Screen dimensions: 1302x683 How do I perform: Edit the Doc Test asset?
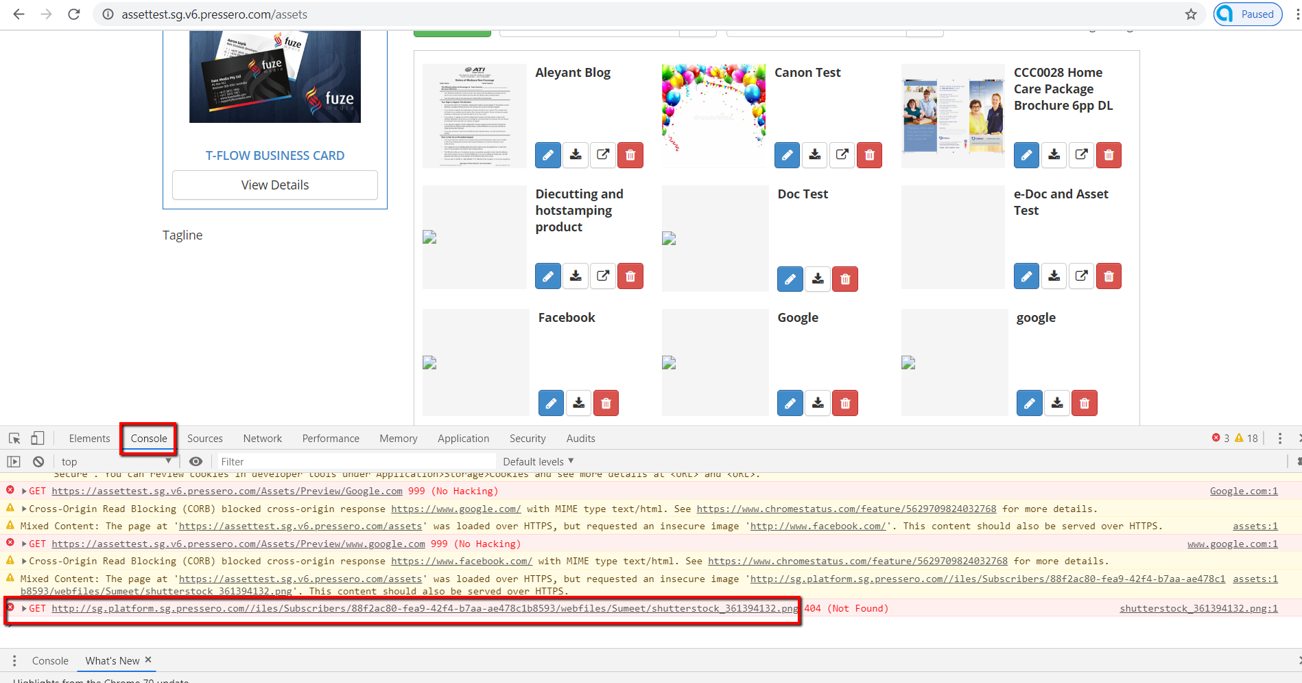tap(790, 279)
